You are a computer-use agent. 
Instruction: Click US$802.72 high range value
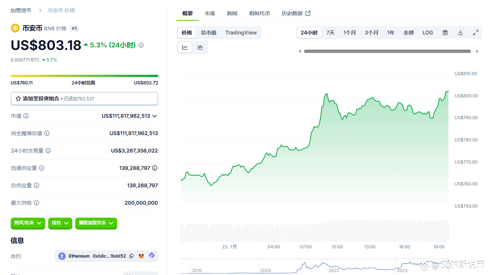146,83
